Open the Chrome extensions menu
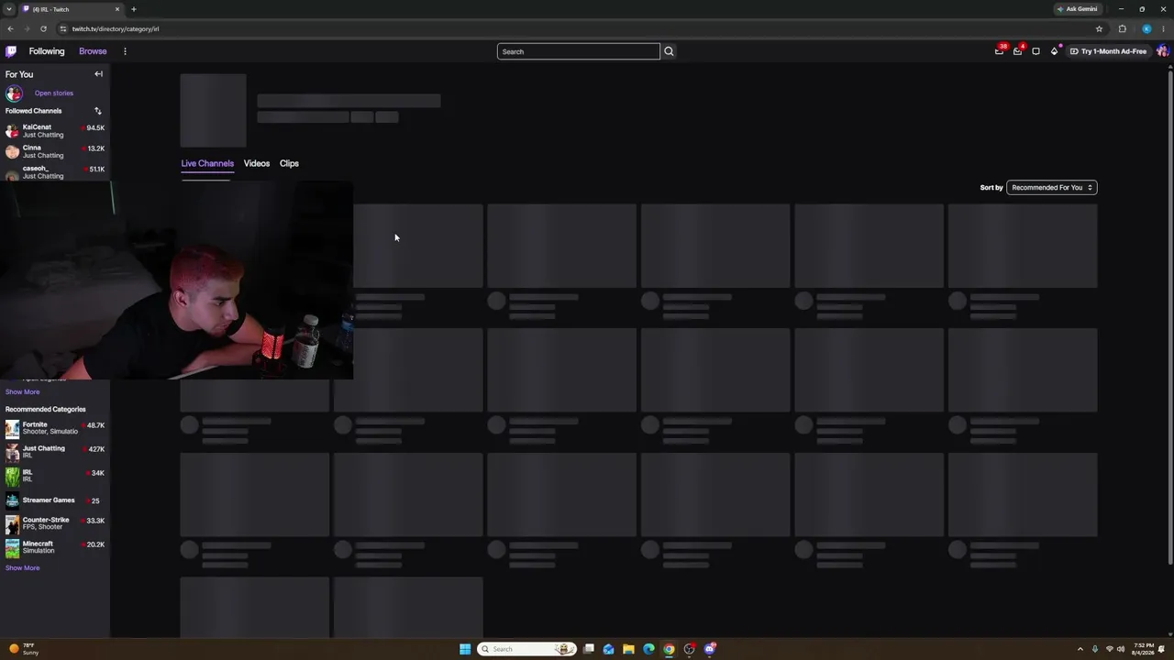Viewport: 1174px width, 660px height. 1122,28
